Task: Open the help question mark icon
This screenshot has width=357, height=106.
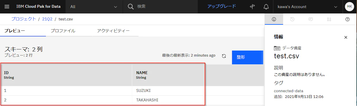Action: pyautogui.click(x=348, y=19)
